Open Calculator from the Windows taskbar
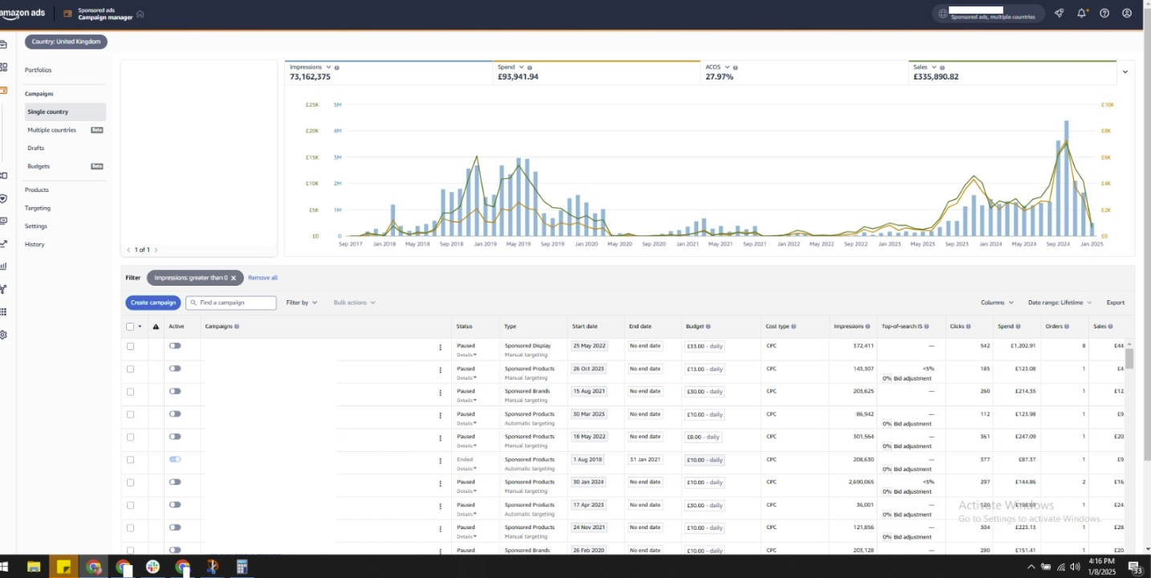The height and width of the screenshot is (578, 1151). pos(242,567)
